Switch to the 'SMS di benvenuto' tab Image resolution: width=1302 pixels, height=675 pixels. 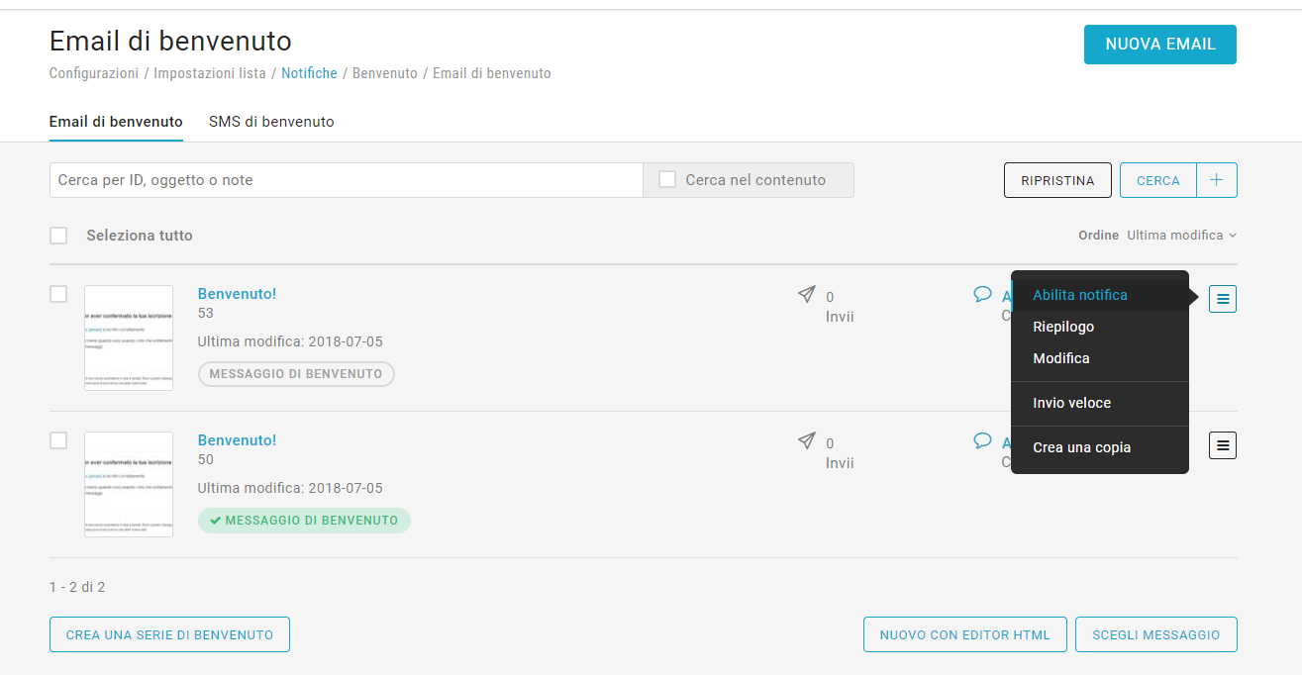pyautogui.click(x=271, y=122)
